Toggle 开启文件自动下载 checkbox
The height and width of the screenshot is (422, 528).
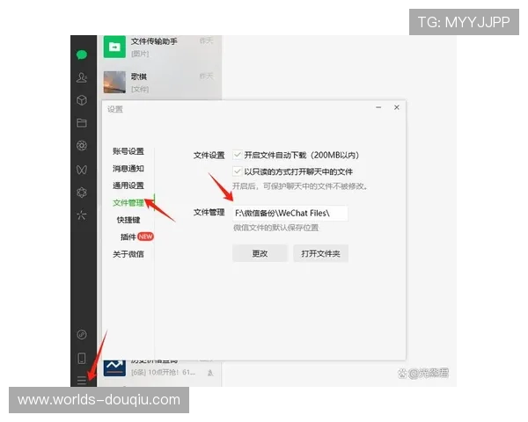click(x=237, y=155)
